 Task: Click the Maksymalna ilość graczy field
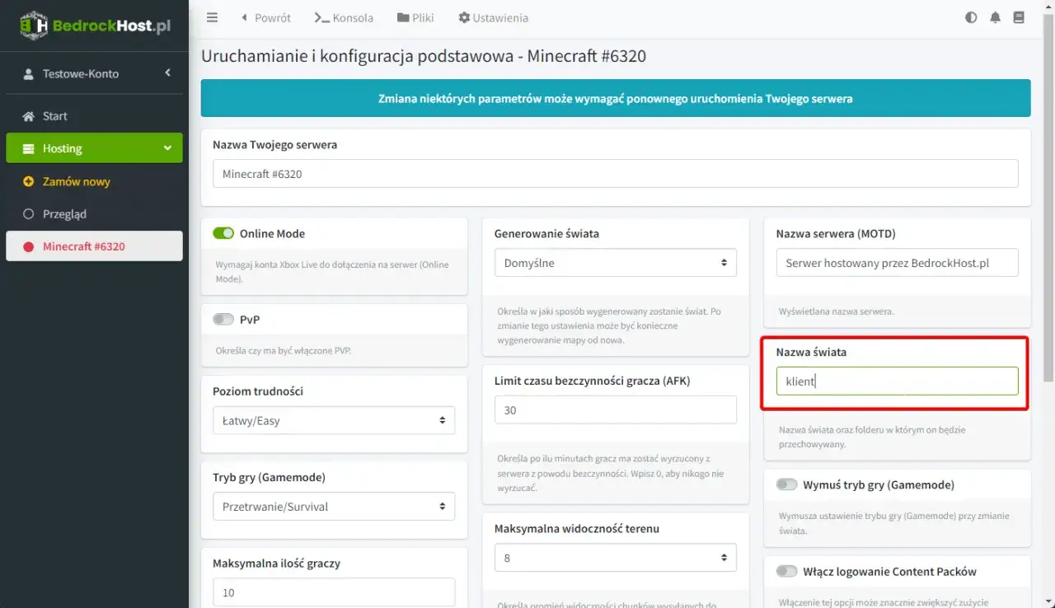[x=334, y=592]
